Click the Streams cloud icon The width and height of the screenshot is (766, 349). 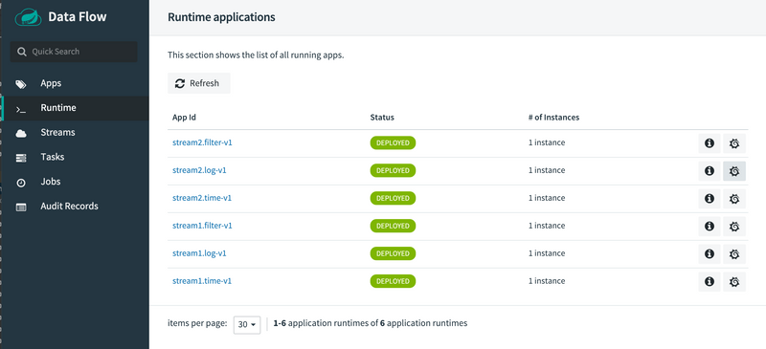point(21,133)
